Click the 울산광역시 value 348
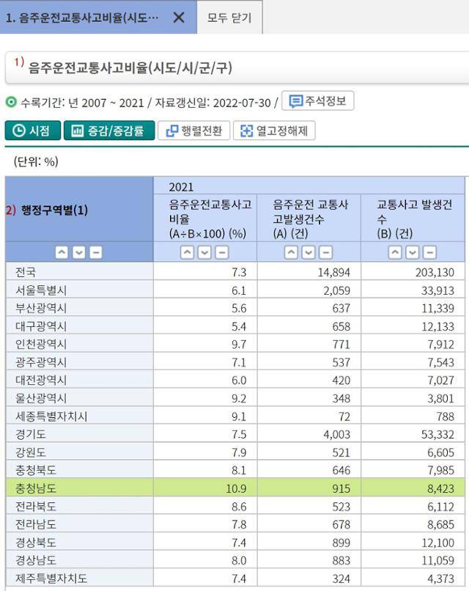 pos(341,398)
